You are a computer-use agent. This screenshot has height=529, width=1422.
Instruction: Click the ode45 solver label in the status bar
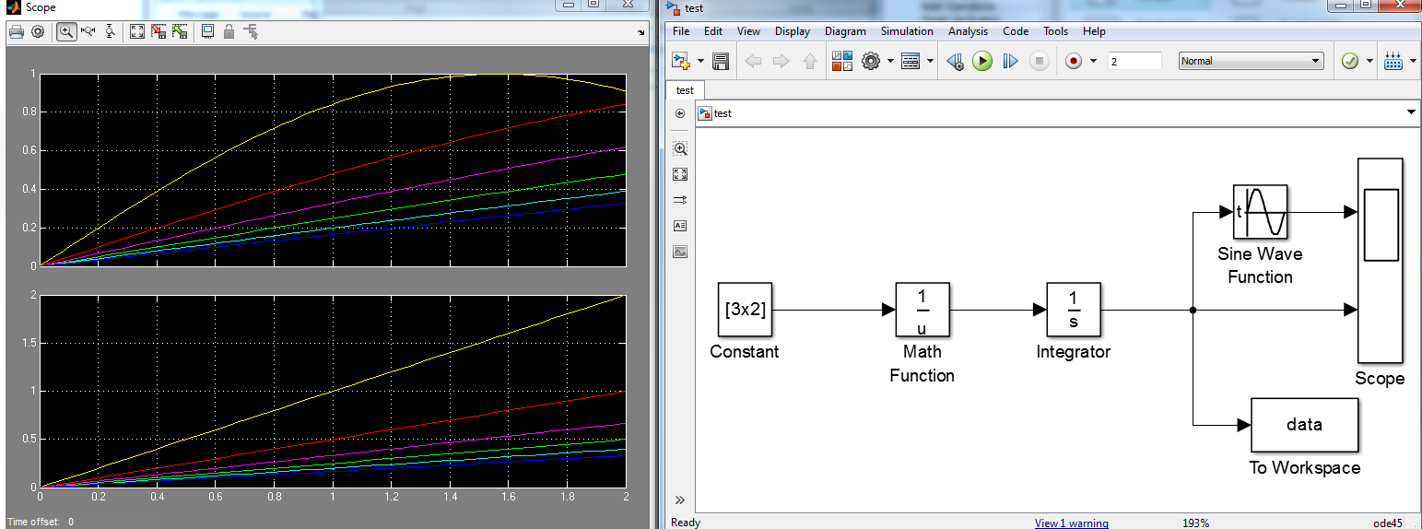click(1387, 523)
